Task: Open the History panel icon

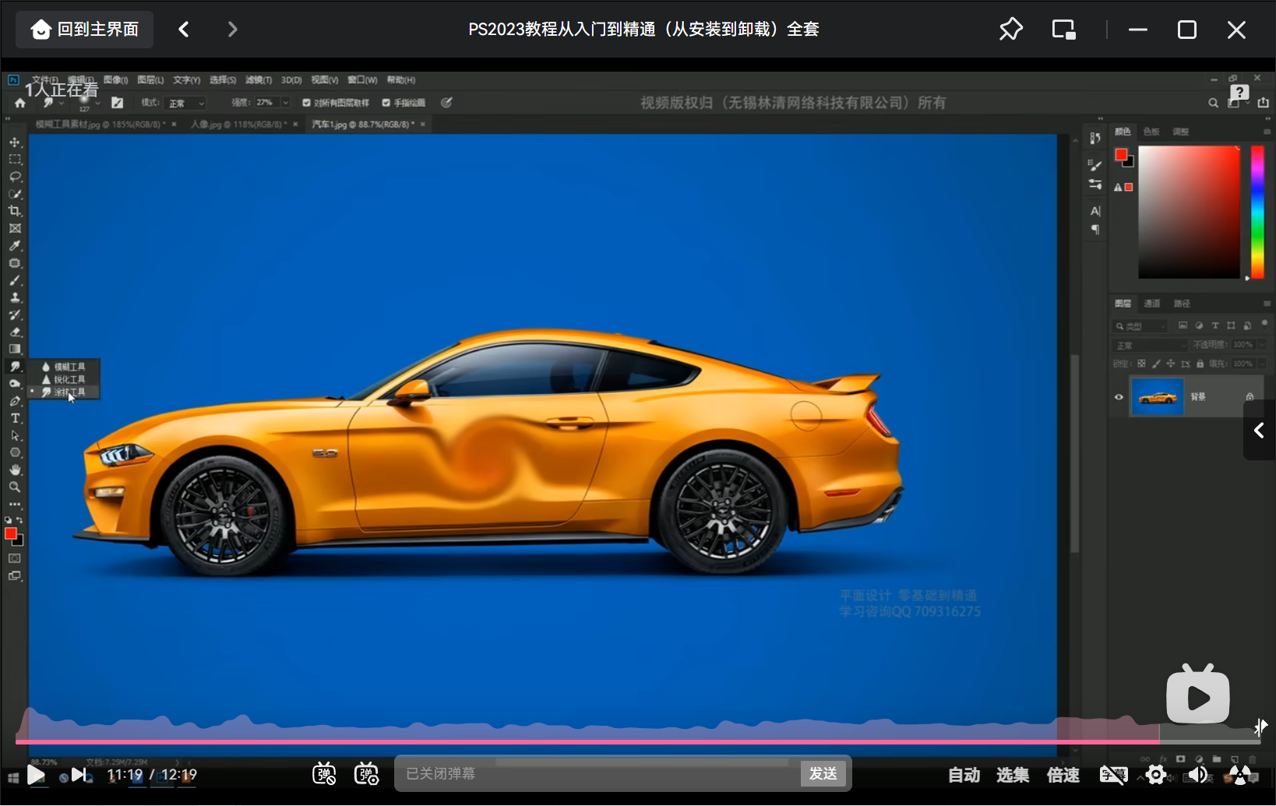Action: [1095, 138]
